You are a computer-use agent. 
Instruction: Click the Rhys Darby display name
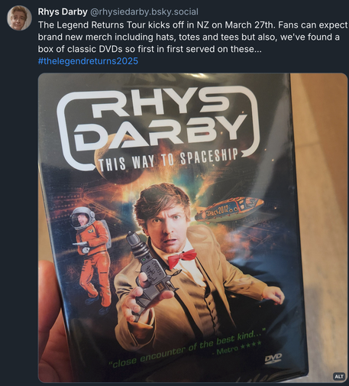point(63,11)
